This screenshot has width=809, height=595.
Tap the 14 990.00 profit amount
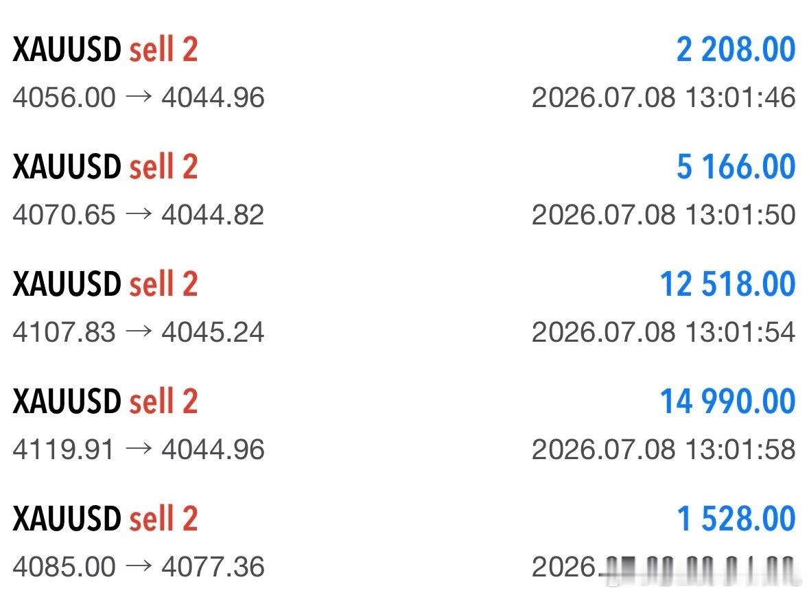(727, 401)
